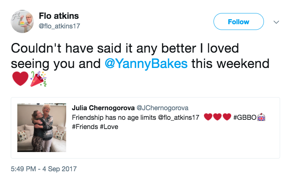Screen dimensions: 287x177
Task: Open the #GBBO hashtag
Action: tap(245, 117)
